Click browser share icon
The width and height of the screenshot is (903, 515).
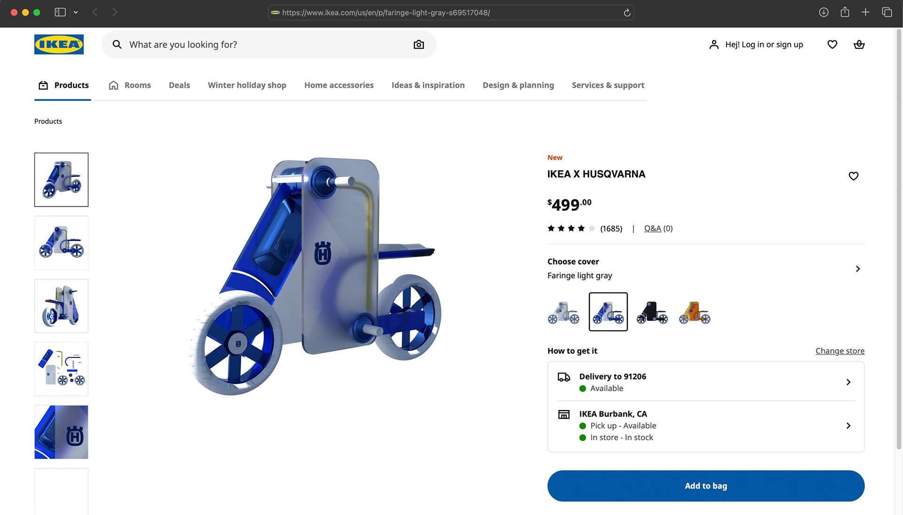tap(845, 12)
